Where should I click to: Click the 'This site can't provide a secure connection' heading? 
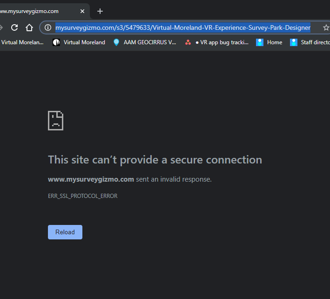(155, 160)
